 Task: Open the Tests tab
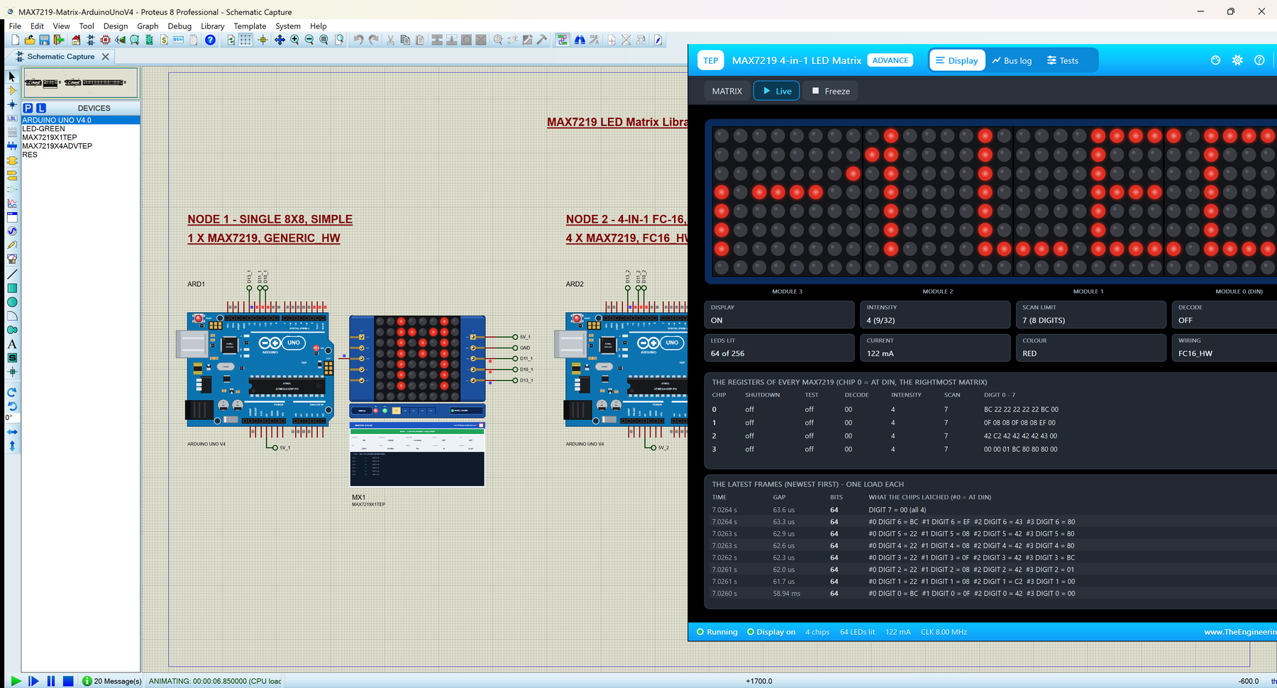[x=1063, y=60]
